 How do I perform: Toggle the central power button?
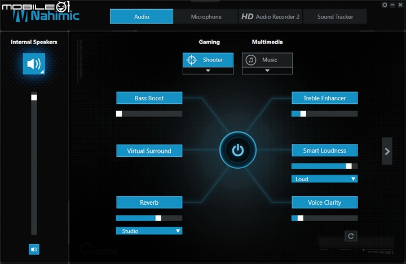(238, 150)
